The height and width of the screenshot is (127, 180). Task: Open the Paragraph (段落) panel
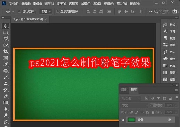(169, 38)
